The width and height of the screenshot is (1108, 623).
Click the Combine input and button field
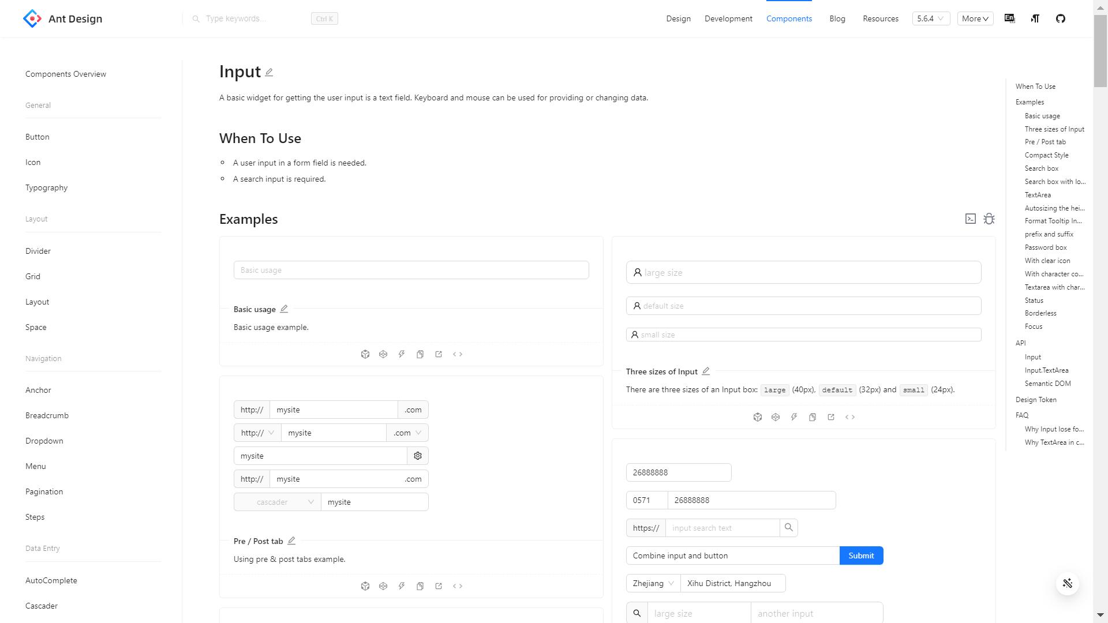click(x=733, y=556)
